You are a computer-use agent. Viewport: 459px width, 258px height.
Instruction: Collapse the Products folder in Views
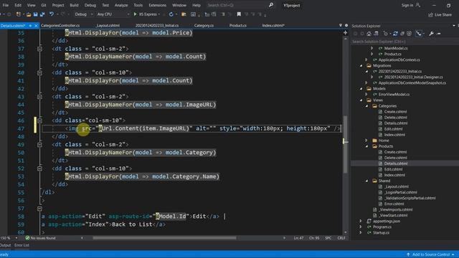click(366, 146)
